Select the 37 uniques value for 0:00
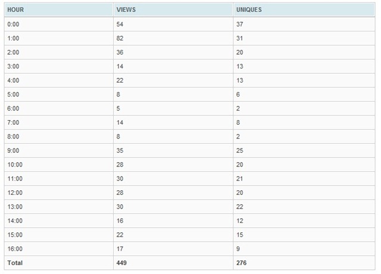Viewport: 381px width, 274px height. 239,24
